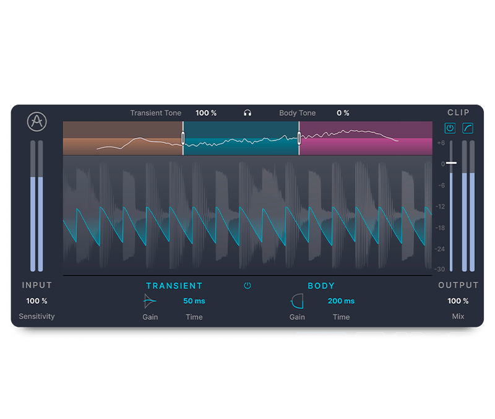Click the Body Tone label
This screenshot has height=419, width=495.
coord(298,113)
